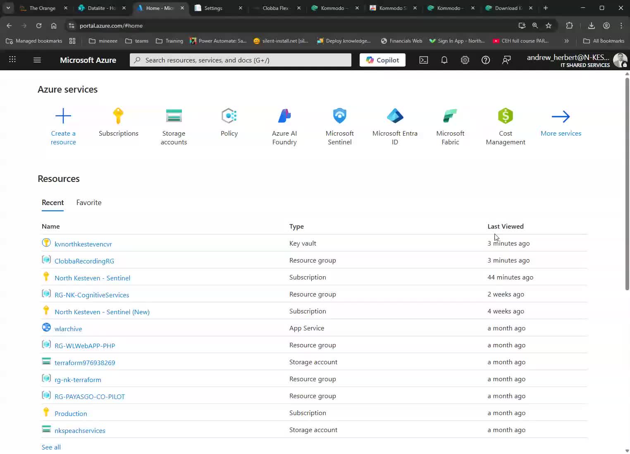Select the Favorite resources tab

pos(89,203)
